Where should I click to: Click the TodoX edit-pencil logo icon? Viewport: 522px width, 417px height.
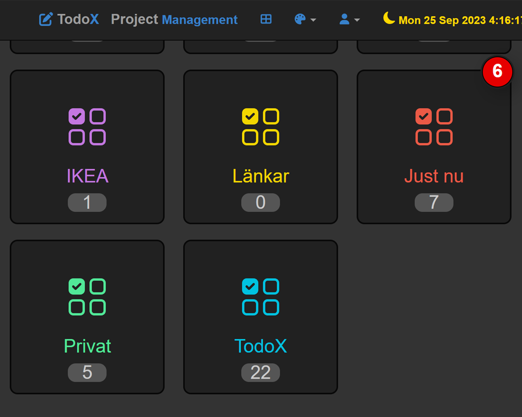point(46,20)
